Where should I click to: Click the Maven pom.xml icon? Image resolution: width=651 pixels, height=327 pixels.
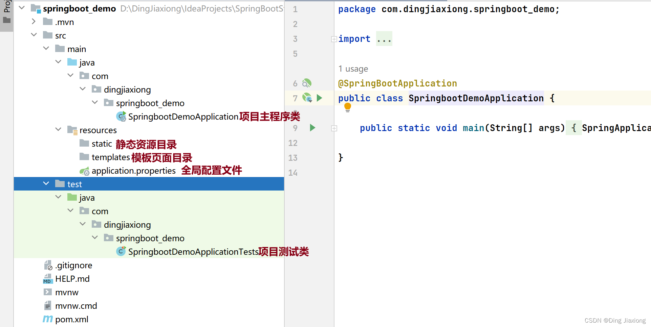48,319
